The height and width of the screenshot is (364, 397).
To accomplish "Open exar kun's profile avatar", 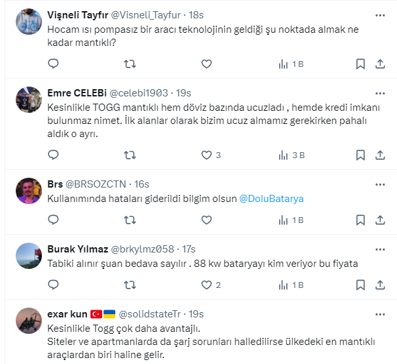I will [29, 321].
